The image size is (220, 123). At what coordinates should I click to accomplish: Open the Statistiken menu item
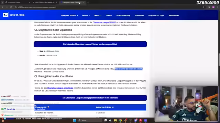point(139,15)
